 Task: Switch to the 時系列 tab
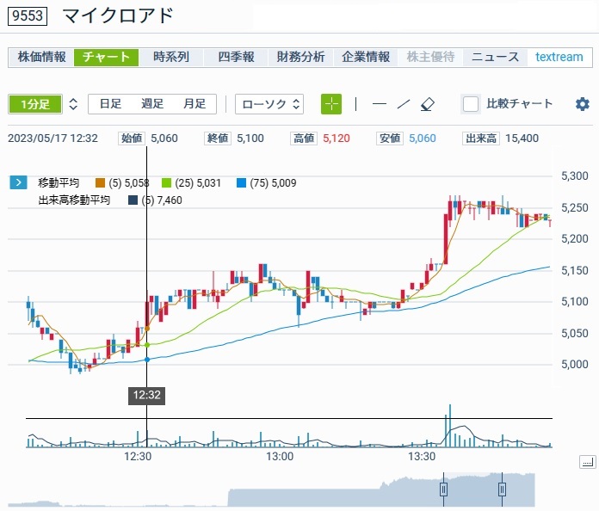[171, 57]
